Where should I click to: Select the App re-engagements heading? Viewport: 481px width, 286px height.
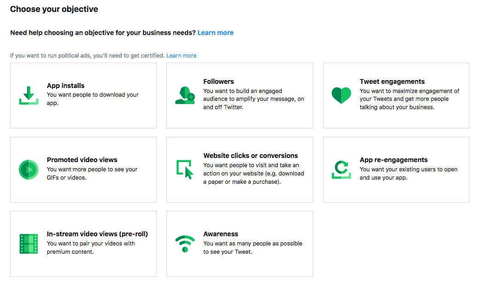click(394, 160)
